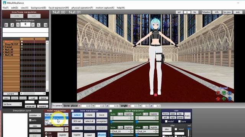Screen dimensions: 245x137
Task: Click the timeline horizontal scrollbar
Action: pos(33,93)
